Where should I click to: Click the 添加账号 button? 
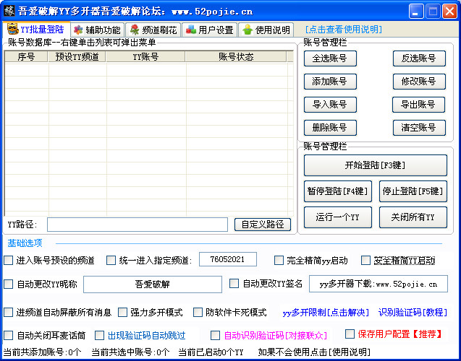pos(330,82)
